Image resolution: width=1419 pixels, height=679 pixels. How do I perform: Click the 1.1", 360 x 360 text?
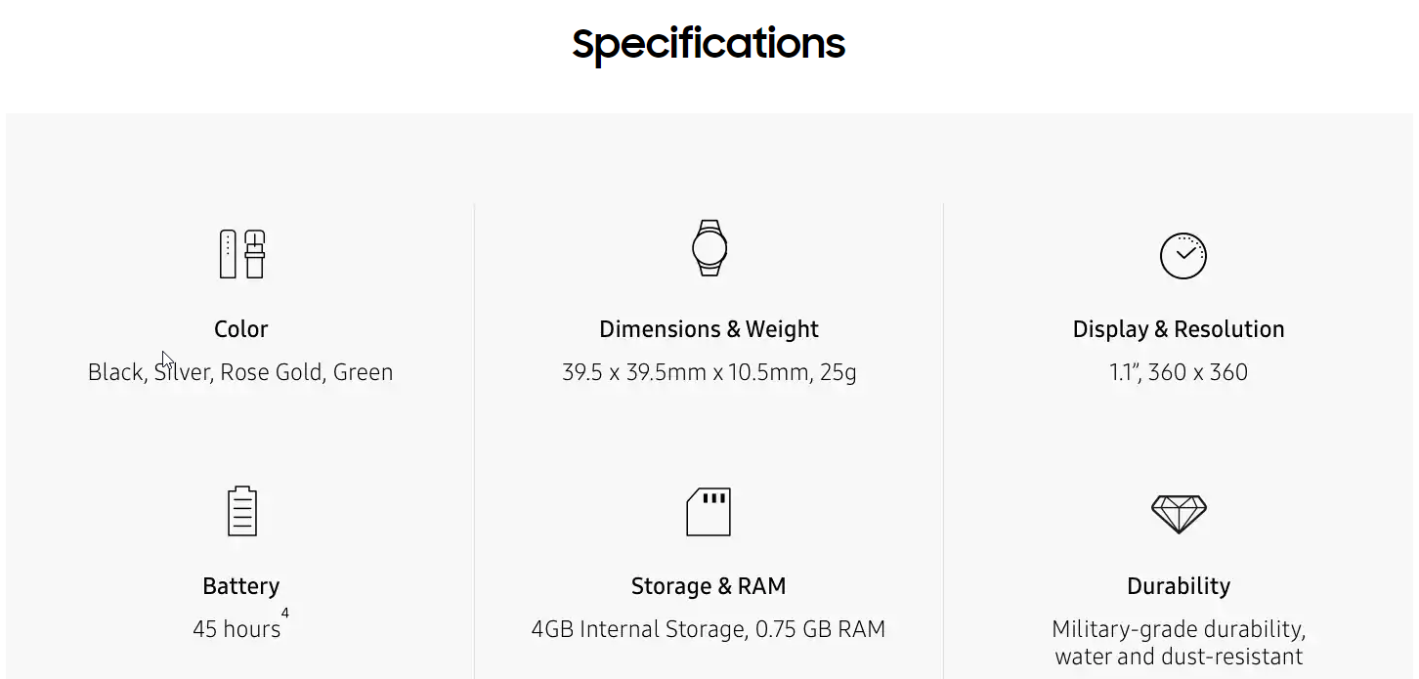click(1179, 372)
